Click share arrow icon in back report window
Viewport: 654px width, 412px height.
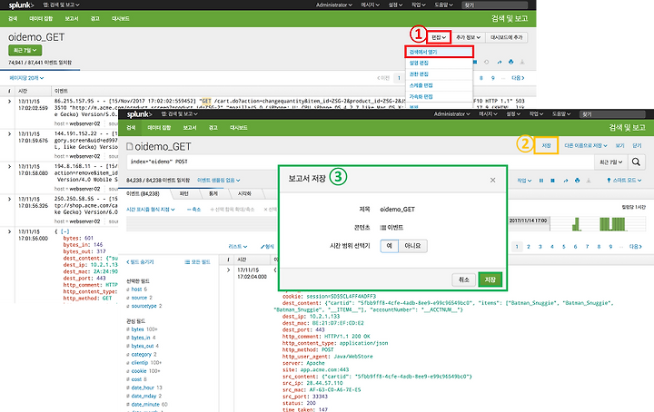pyautogui.click(x=500, y=62)
